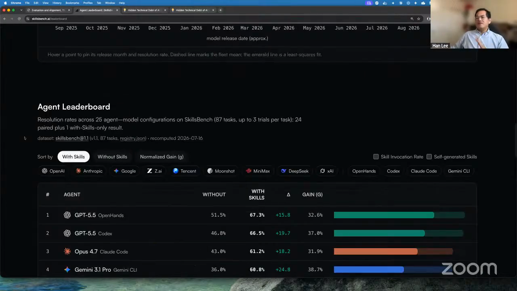Open the skillsbench@1.1 dataset link
517x291 pixels.
(72, 138)
